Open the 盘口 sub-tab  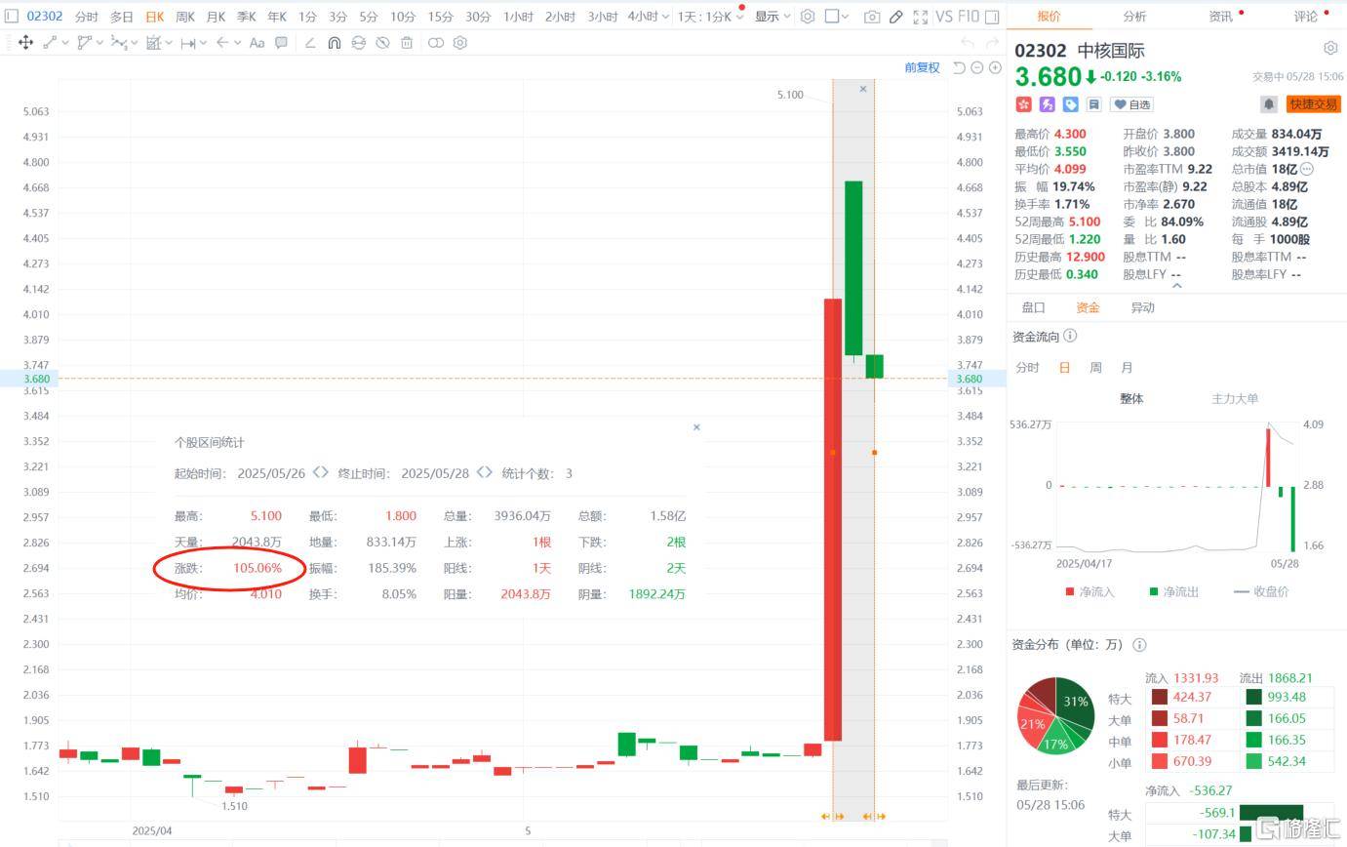pyautogui.click(x=1033, y=307)
